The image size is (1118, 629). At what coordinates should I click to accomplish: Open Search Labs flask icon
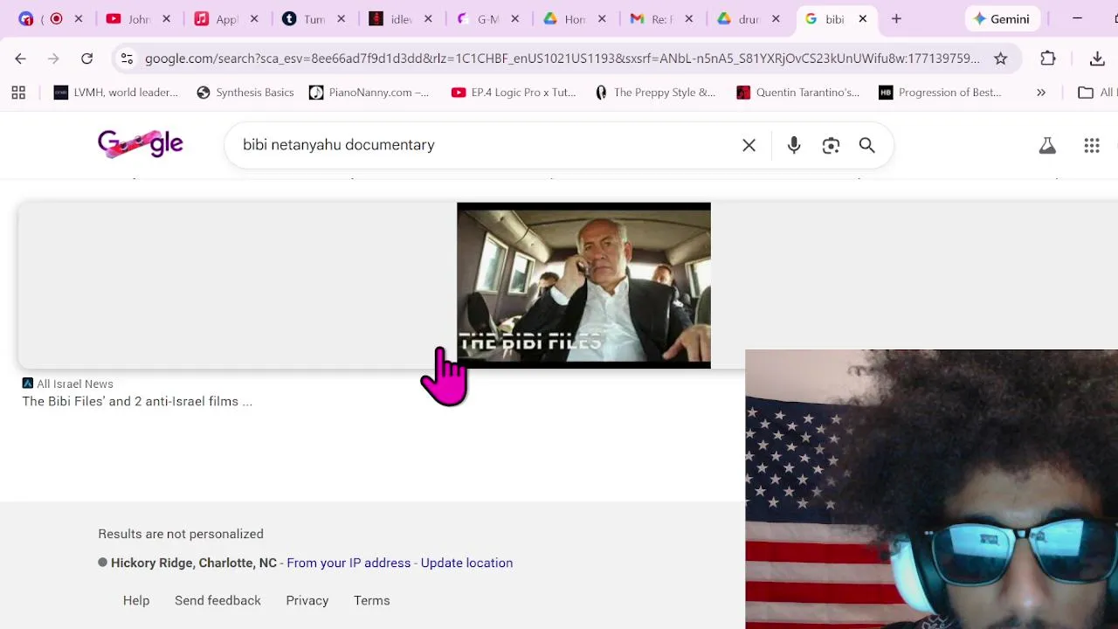pyautogui.click(x=1047, y=146)
